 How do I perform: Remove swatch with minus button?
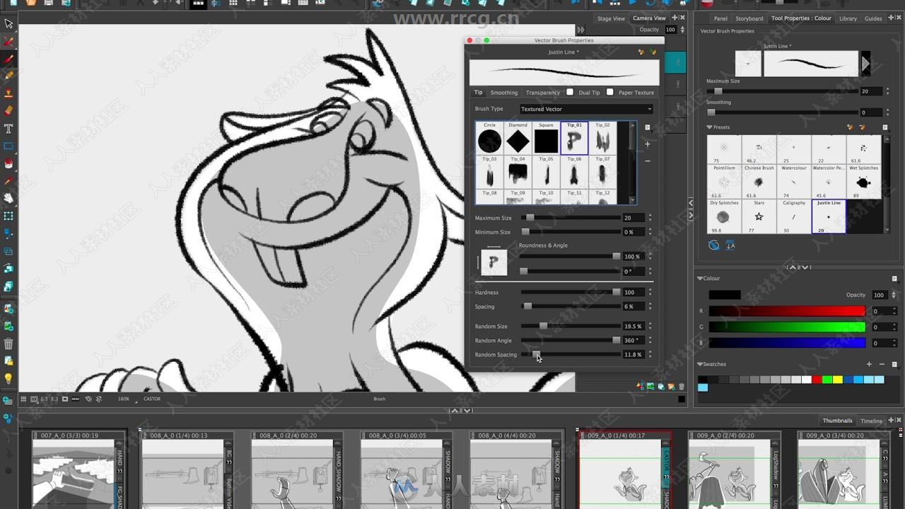882,364
